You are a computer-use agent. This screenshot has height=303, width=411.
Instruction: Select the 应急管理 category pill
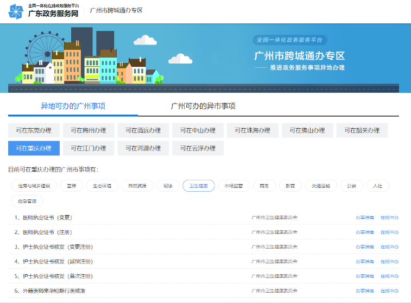point(27,201)
